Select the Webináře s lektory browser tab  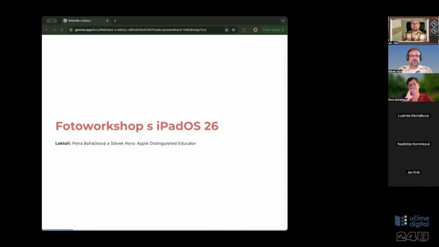pos(86,21)
